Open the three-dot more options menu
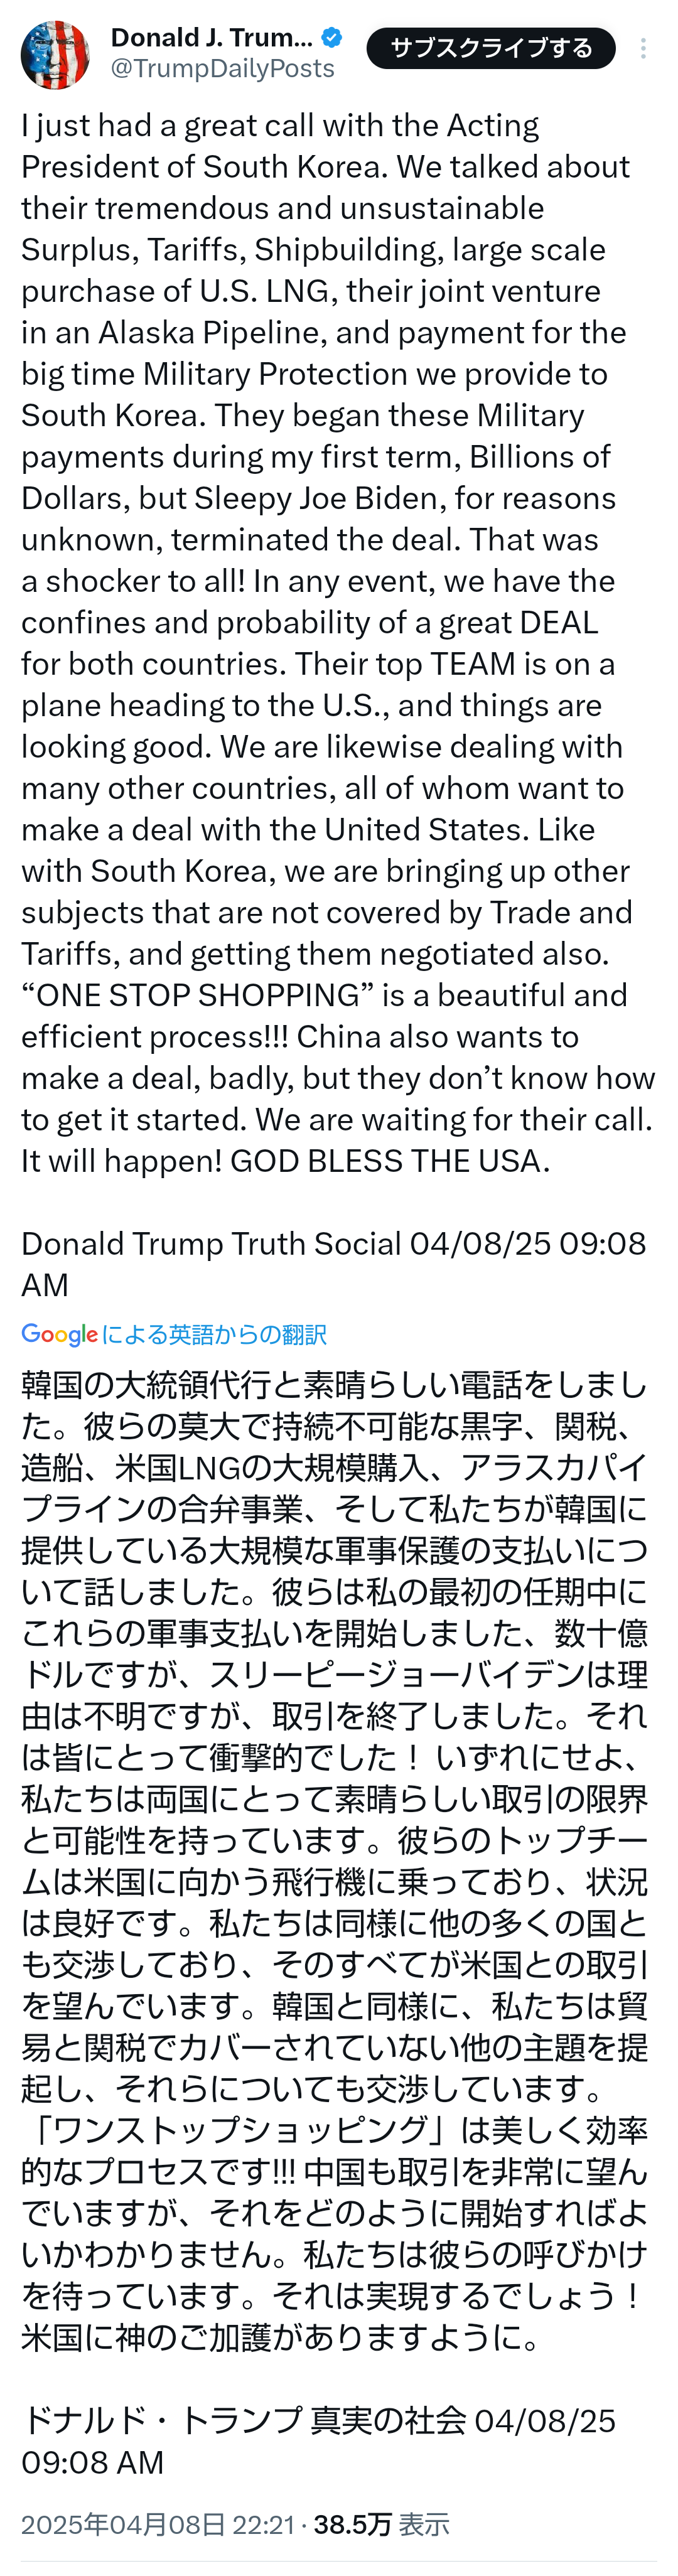This screenshot has width=678, height=2576. [643, 48]
